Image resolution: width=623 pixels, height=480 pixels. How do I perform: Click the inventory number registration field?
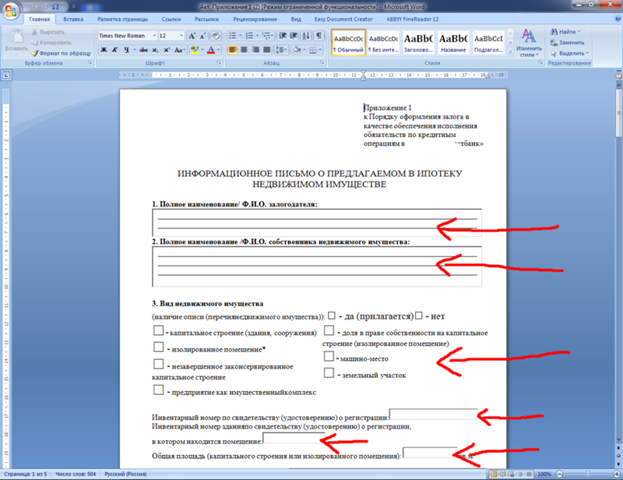[434, 414]
